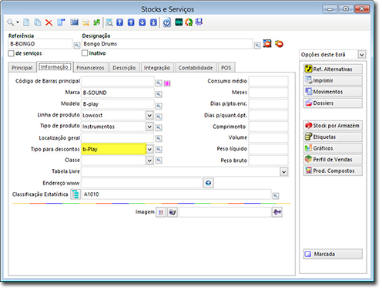
Task: Click the Etiquetas button
Action: pyautogui.click(x=333, y=137)
